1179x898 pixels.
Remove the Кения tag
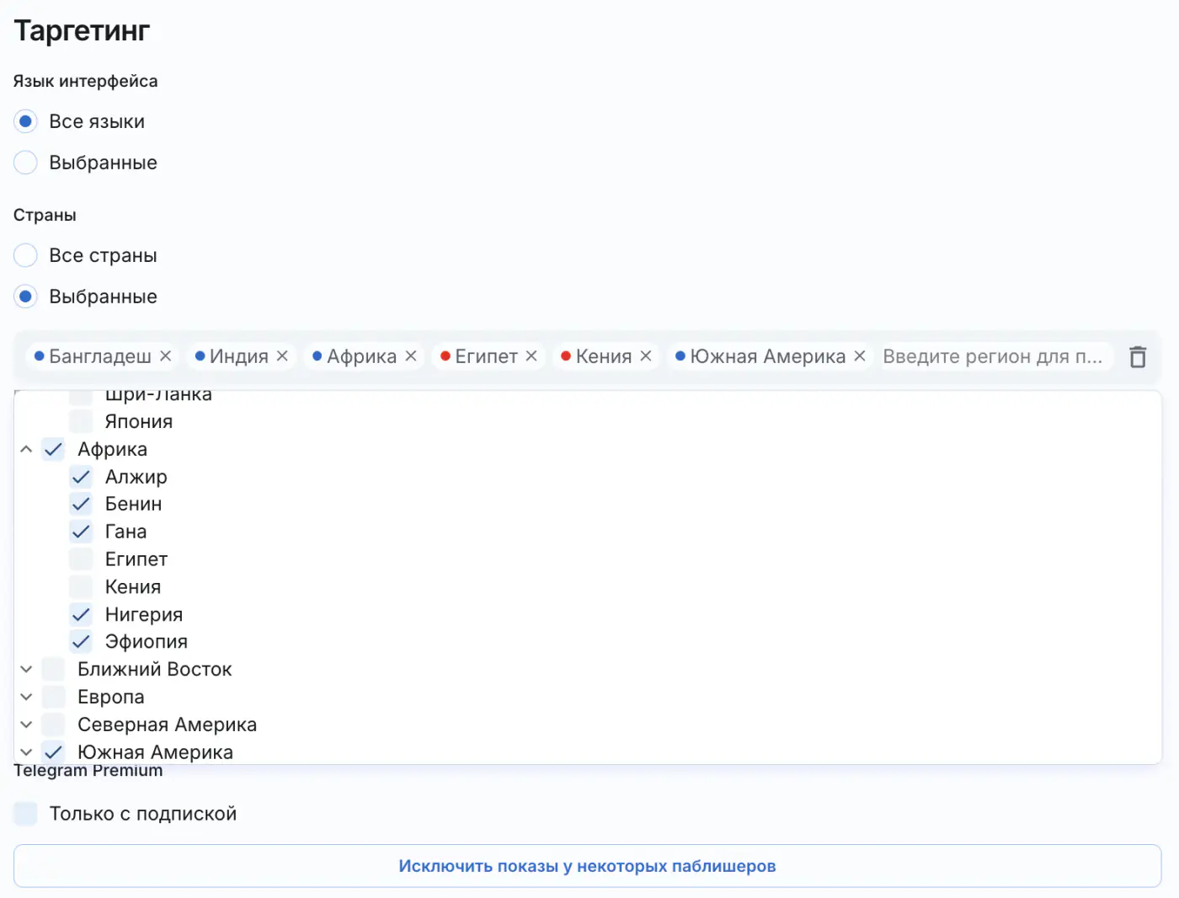[x=646, y=356]
